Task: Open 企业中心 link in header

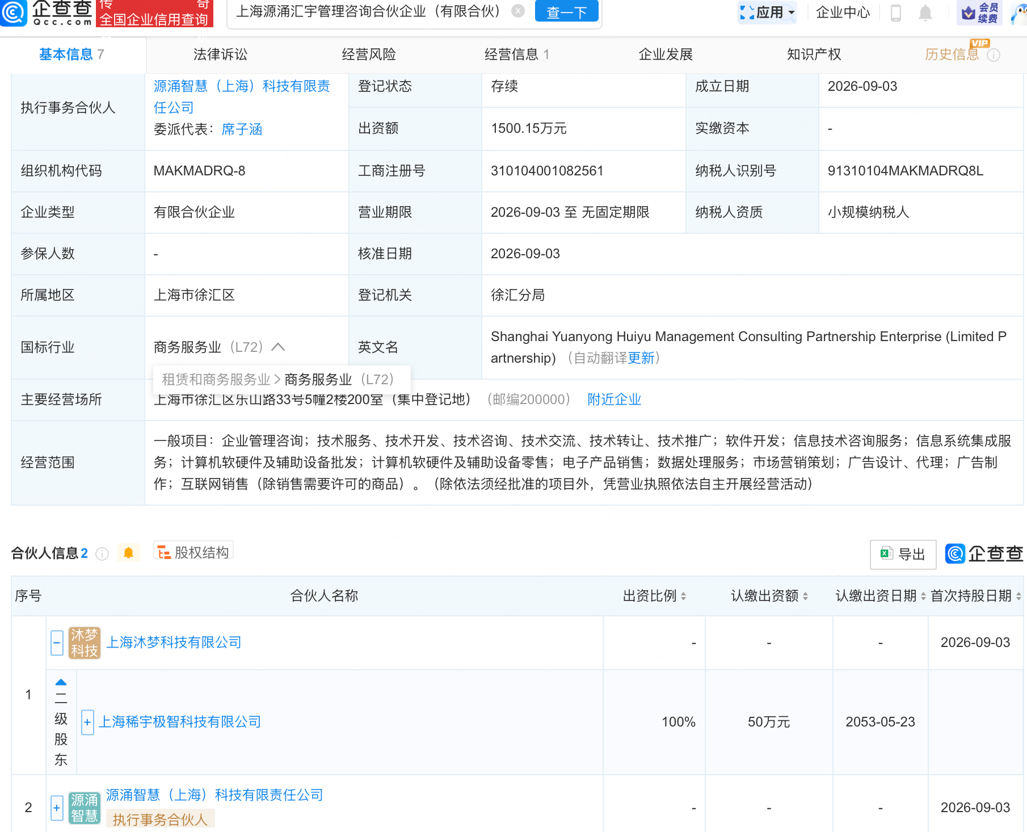Action: tap(843, 12)
